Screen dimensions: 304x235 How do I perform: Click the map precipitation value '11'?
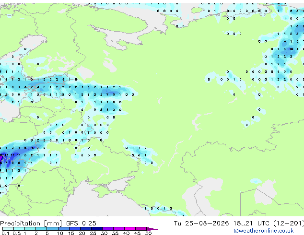19,155
